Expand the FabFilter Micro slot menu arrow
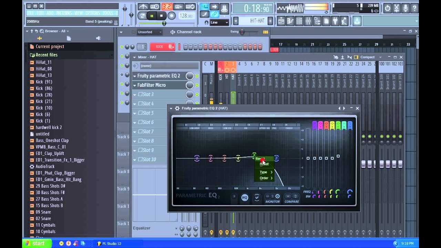Viewport: 441px width, 248px height. pyautogui.click(x=135, y=85)
